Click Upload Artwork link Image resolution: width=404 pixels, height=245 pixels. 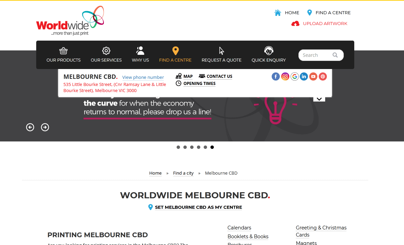(325, 23)
